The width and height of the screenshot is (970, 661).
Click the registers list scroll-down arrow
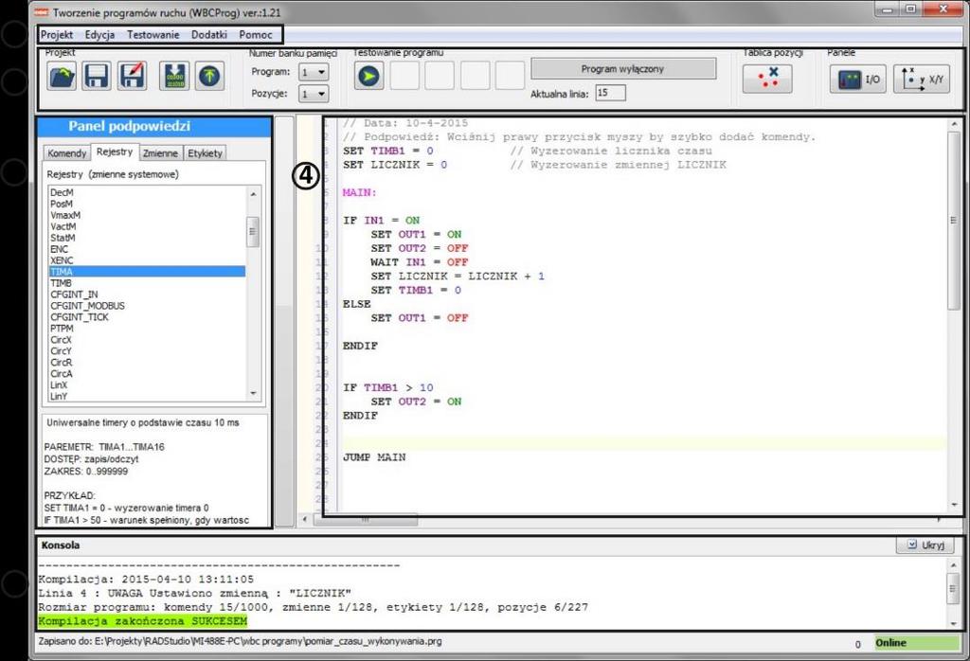coord(253,393)
